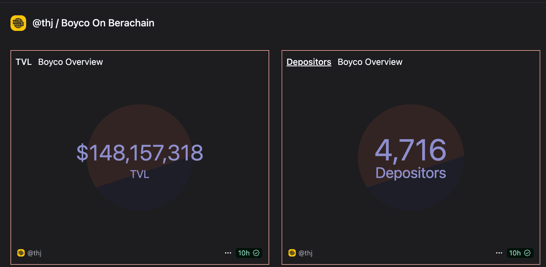Click 10h refresh badge in Depositors panel
546x267 pixels.
[520, 253]
